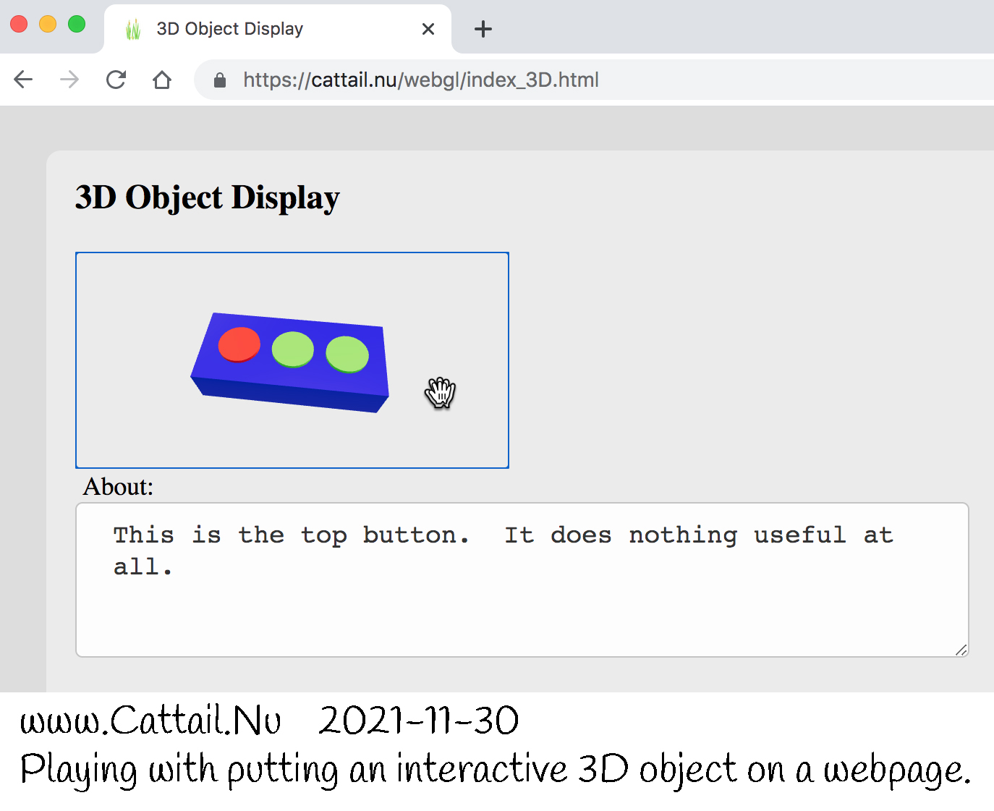The height and width of the screenshot is (811, 994).
Task: Click the rightmost green button on the 3D object
Action: (x=347, y=354)
